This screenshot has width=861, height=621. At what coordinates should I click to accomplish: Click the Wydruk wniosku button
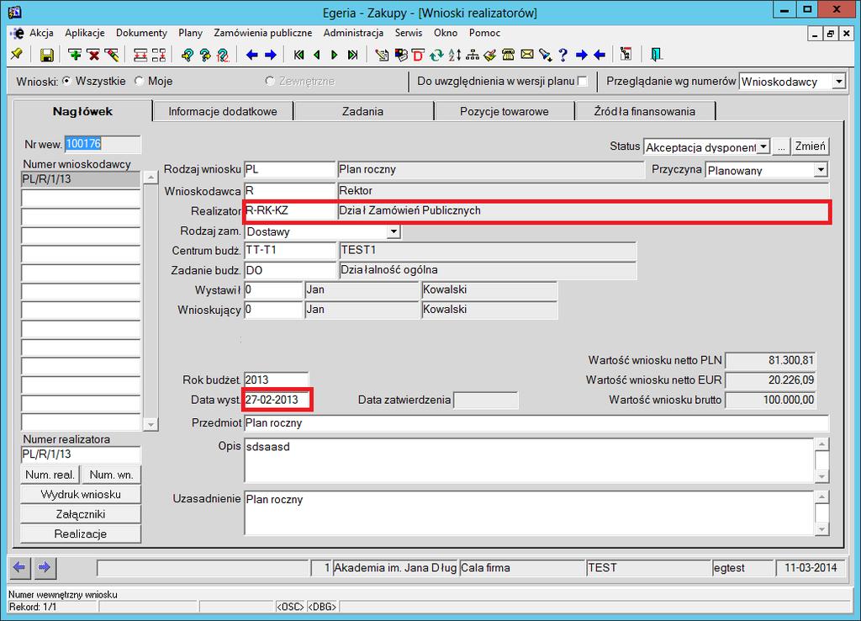81,494
